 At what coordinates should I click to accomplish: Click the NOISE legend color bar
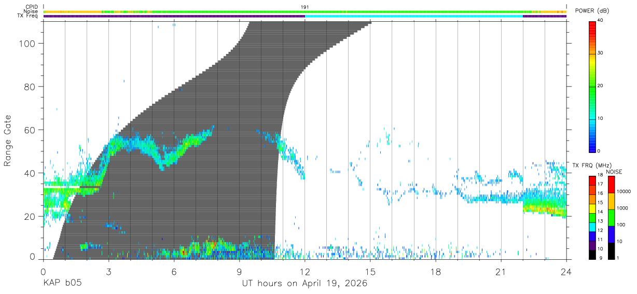(611, 217)
